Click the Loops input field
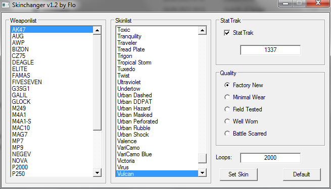The height and width of the screenshot is (189, 331). pos(270,158)
